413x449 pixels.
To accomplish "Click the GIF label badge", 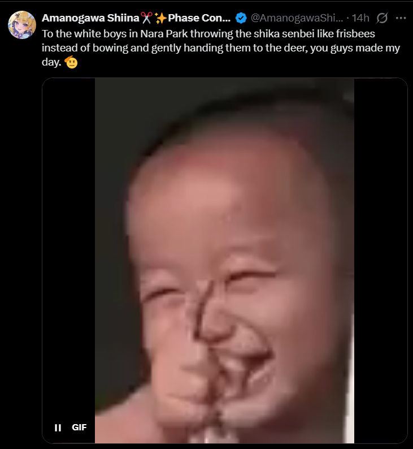I will pyautogui.click(x=79, y=428).
